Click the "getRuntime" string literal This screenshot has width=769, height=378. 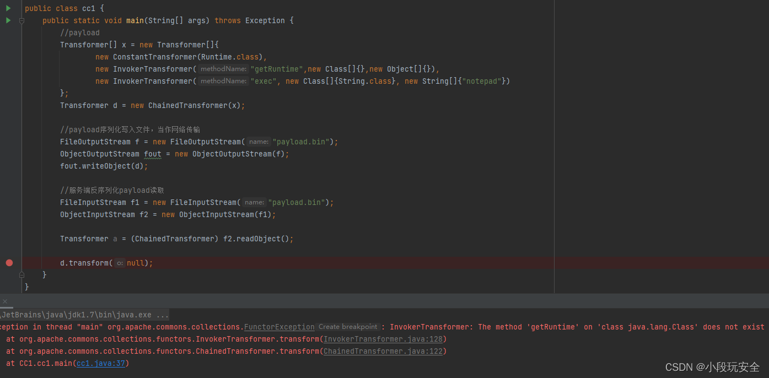[277, 69]
